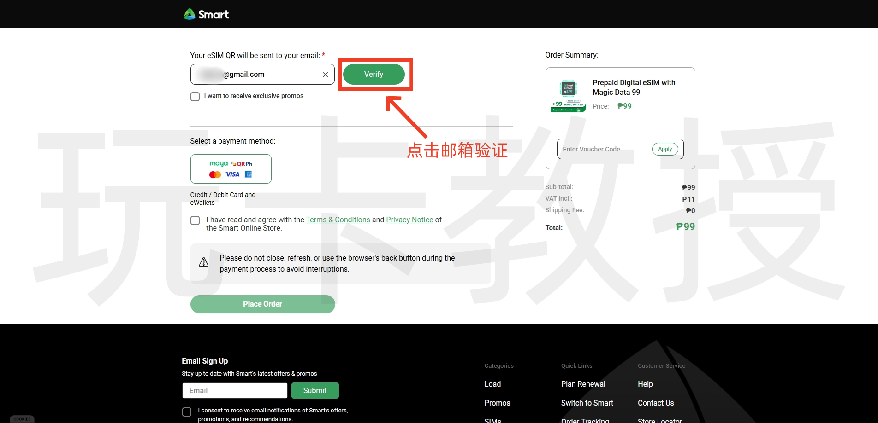The width and height of the screenshot is (878, 423).
Task: Open Contact Us link
Action: click(x=656, y=403)
